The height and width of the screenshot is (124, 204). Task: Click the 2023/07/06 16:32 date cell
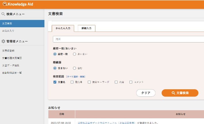coord(61,123)
